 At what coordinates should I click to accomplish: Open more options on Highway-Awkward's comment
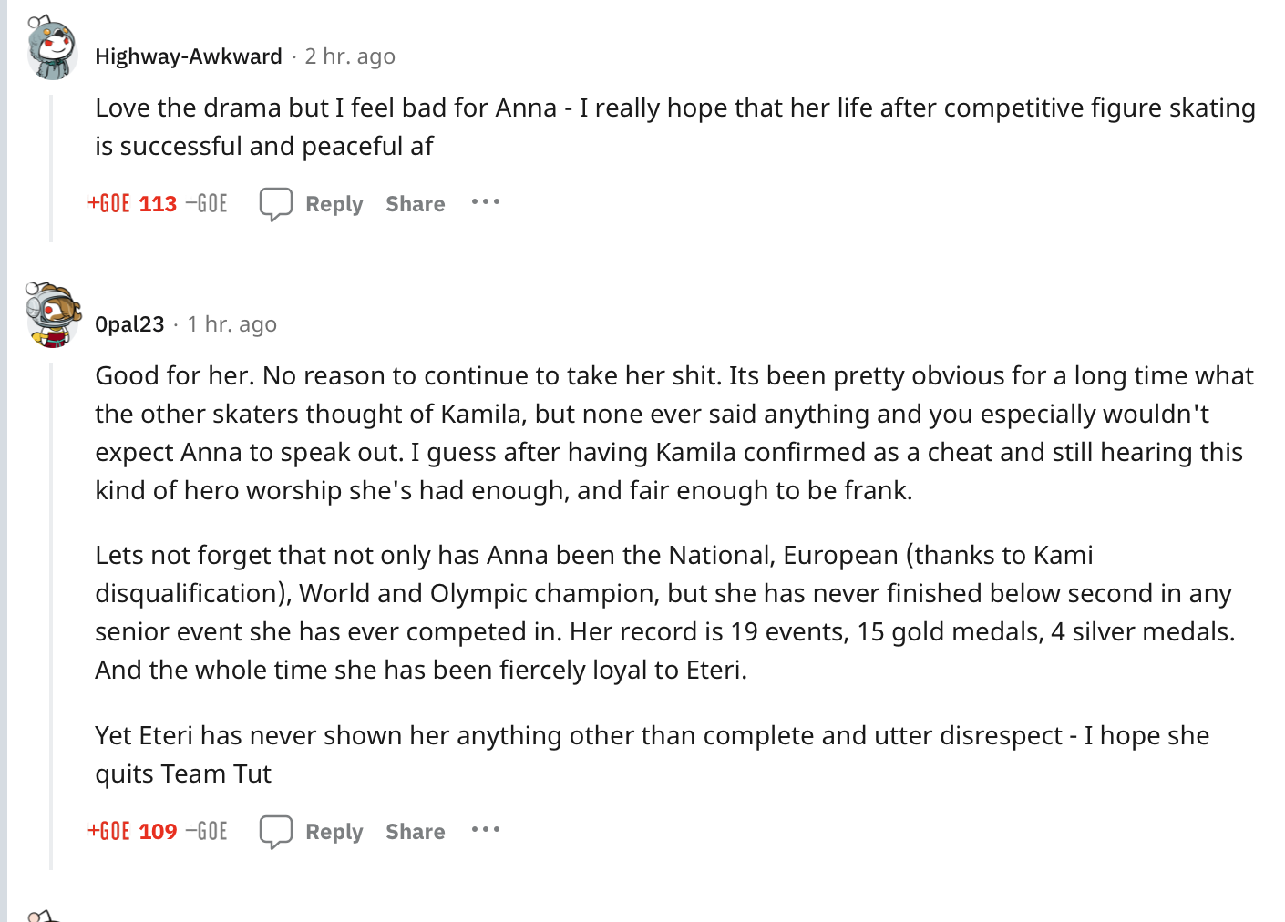[x=486, y=202]
